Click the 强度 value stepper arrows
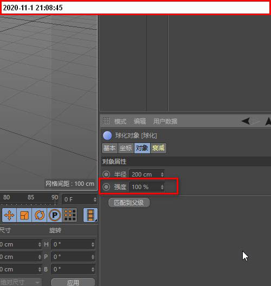 pyautogui.click(x=162, y=187)
